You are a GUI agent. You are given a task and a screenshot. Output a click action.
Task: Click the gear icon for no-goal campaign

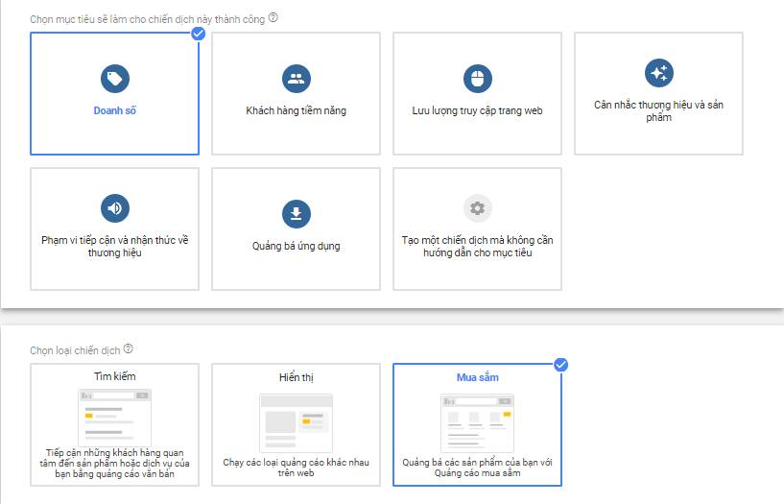click(x=477, y=207)
